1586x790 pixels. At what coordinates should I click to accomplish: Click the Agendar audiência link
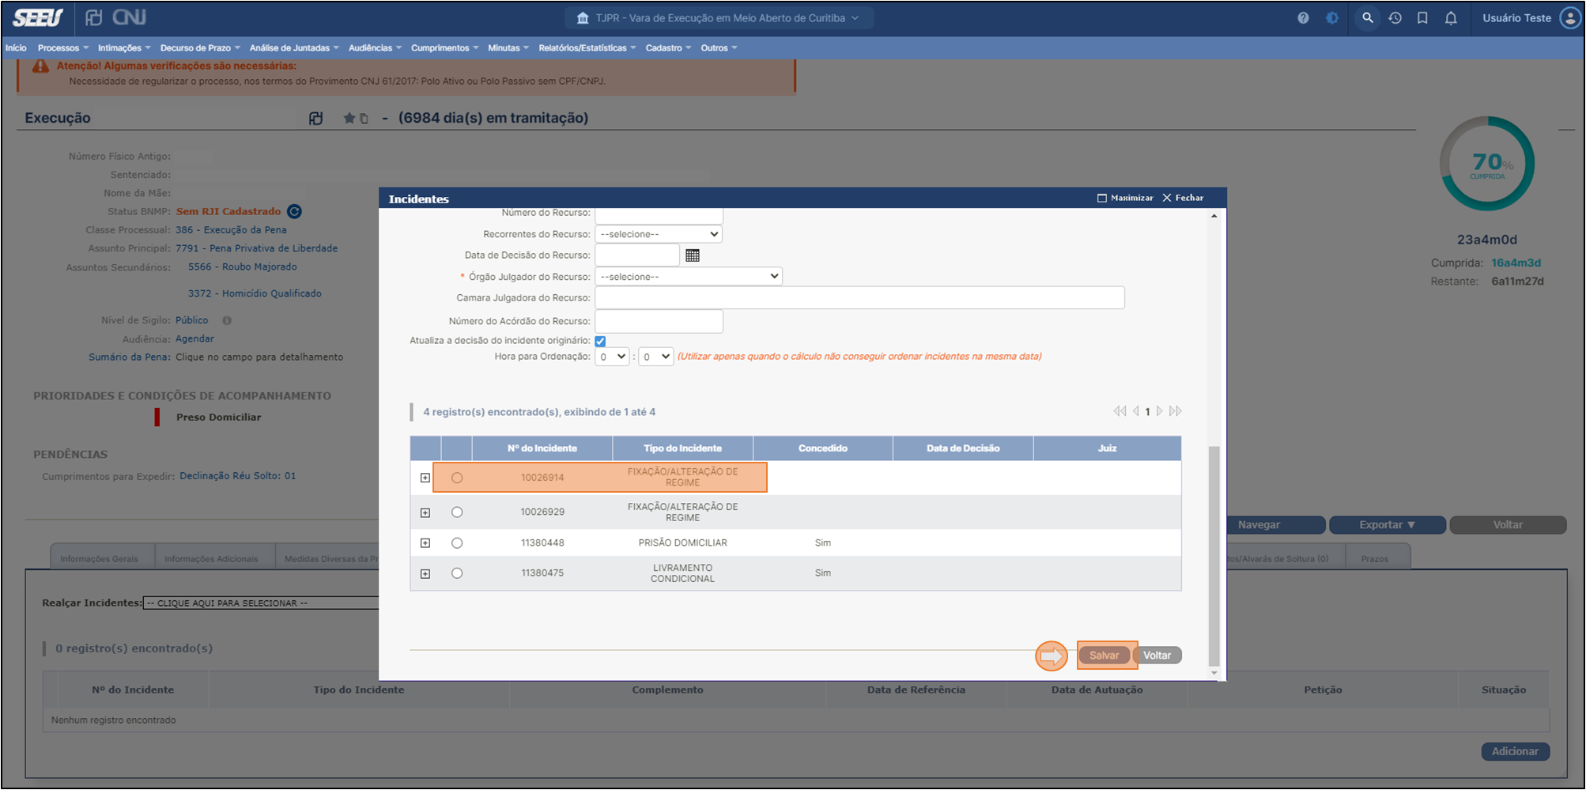click(194, 339)
